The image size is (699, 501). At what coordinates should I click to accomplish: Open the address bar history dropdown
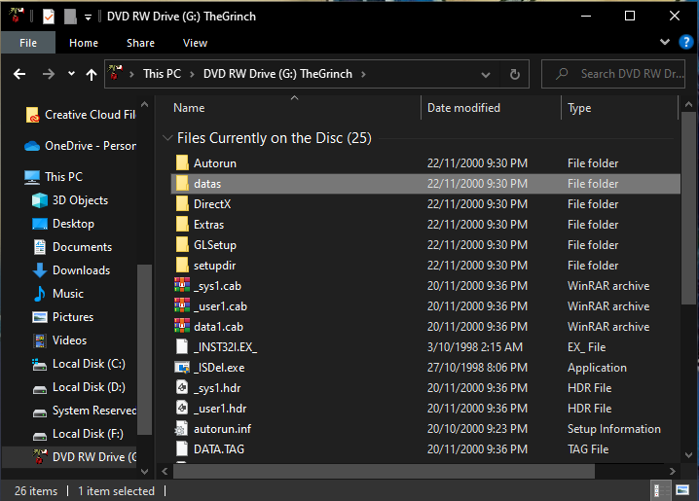(486, 74)
